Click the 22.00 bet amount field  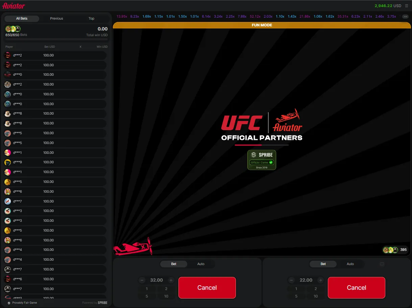point(306,280)
